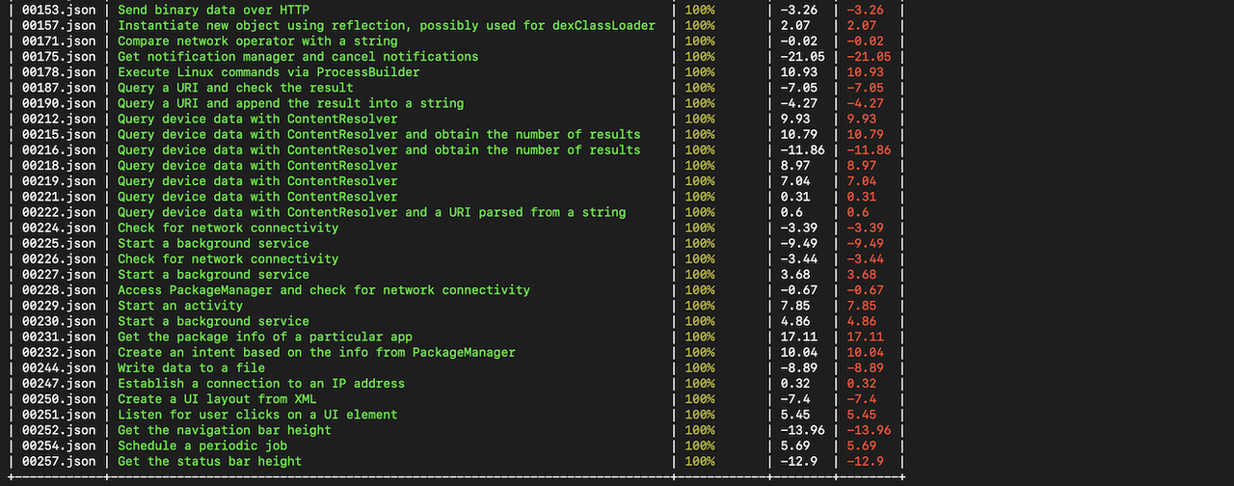
Task: Click "Listen for user clicks on a UI element"
Action: pyautogui.click(x=257, y=415)
